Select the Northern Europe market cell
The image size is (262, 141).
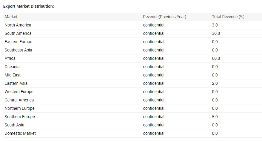(19, 108)
